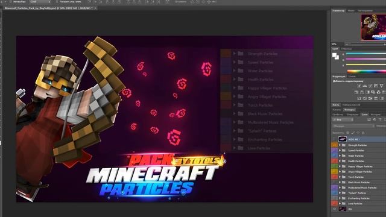Expand the Speed Particles group

pyautogui.click(x=340, y=150)
